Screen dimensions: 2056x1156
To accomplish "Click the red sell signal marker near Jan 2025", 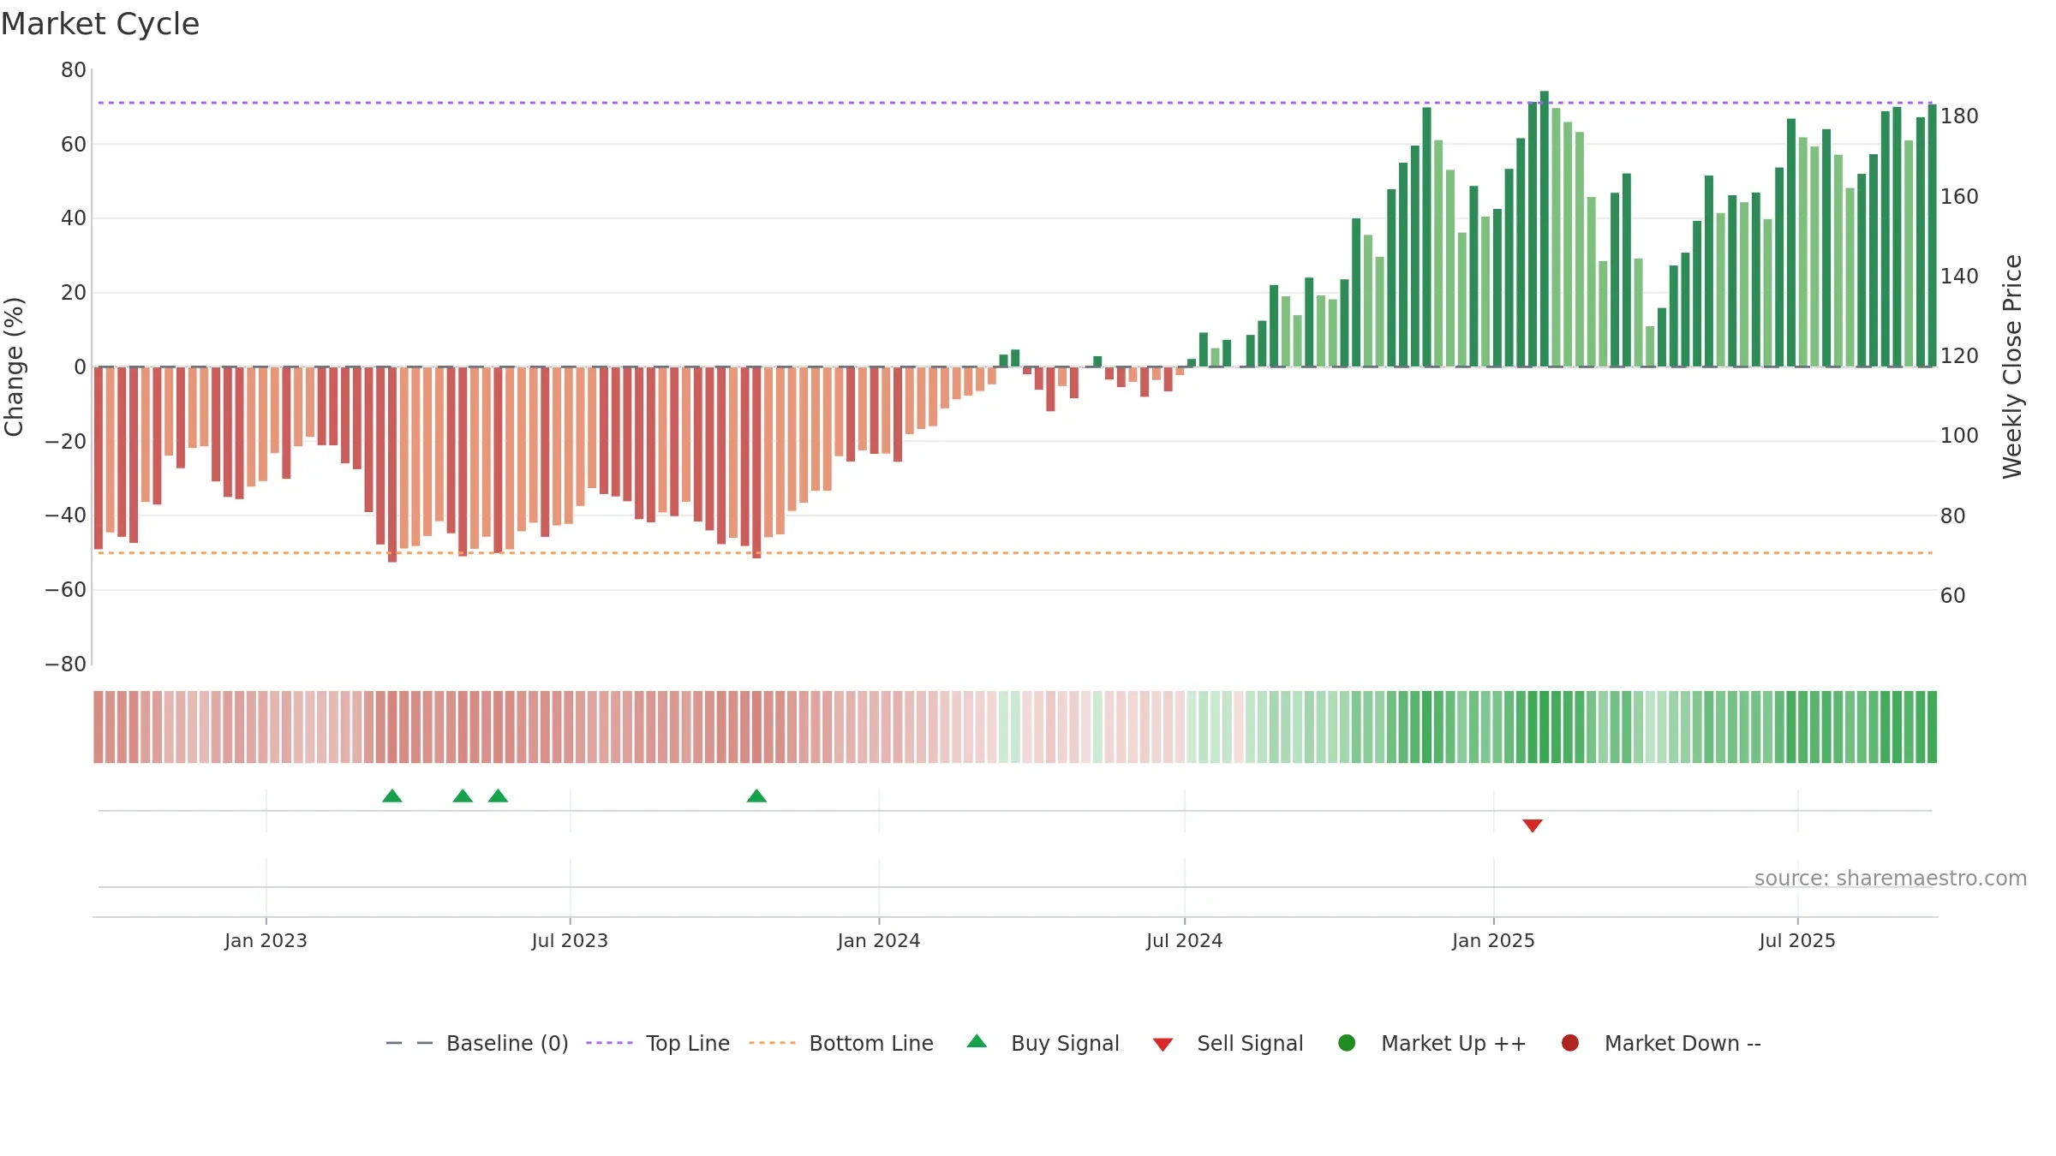I will click(x=1533, y=825).
